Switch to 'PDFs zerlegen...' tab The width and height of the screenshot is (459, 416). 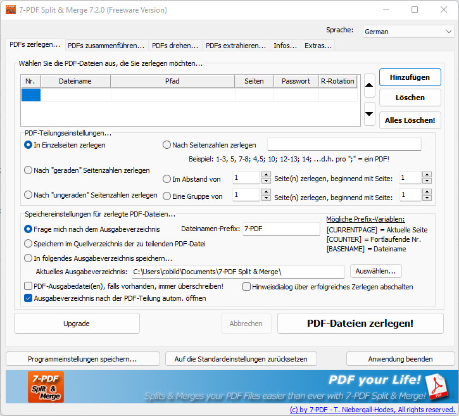pos(35,45)
